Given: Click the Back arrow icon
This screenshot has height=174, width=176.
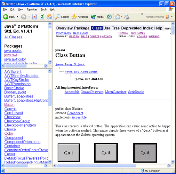Looking at the screenshot, I should [x=6, y=17].
